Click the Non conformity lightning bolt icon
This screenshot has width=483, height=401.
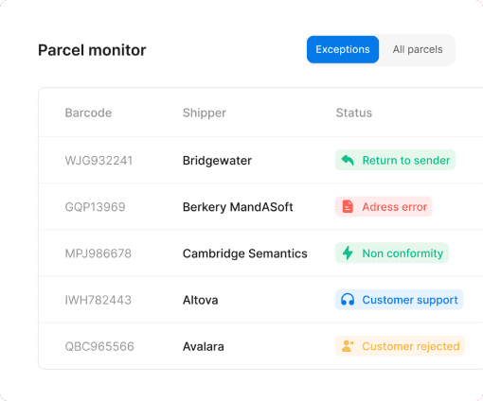pyautogui.click(x=348, y=253)
